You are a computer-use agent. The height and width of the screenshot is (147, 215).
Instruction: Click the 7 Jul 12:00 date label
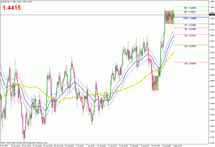click(91, 146)
